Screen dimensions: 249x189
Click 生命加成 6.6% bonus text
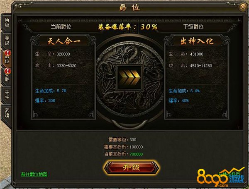[184, 91]
